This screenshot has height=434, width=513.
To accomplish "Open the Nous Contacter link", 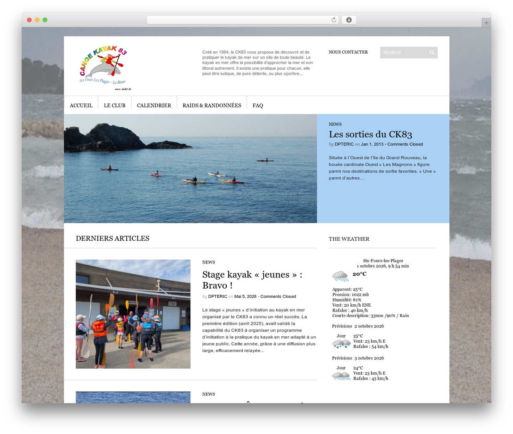I will point(348,52).
